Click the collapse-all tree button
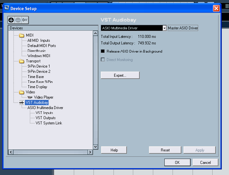Image resolution: width=229 pixels, height=175 pixels. pos(25,20)
